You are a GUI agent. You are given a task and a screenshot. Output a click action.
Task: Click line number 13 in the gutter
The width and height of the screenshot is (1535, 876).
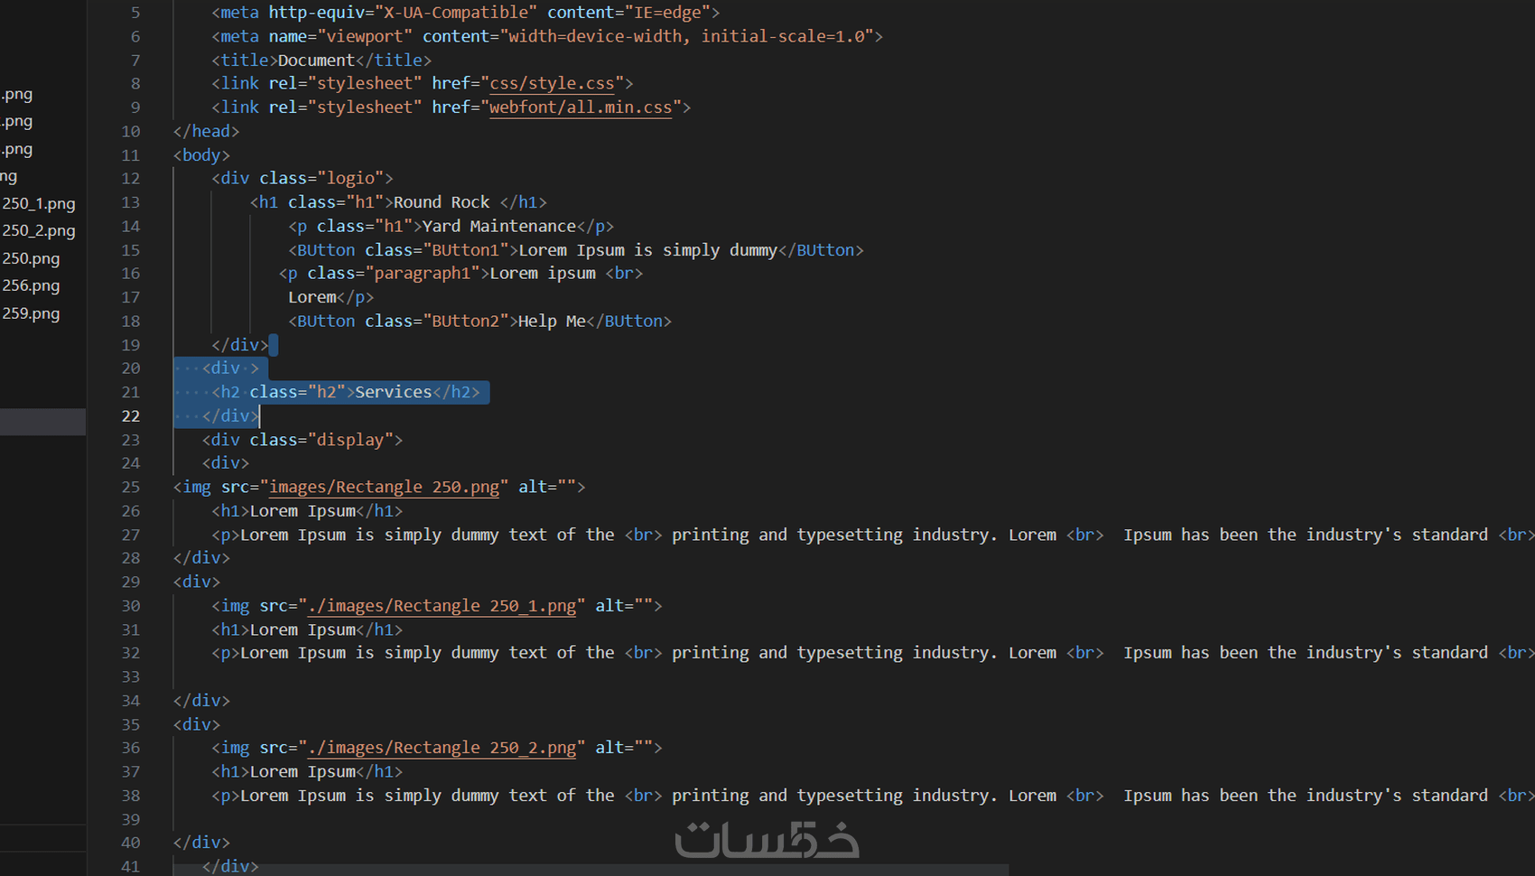tap(130, 202)
